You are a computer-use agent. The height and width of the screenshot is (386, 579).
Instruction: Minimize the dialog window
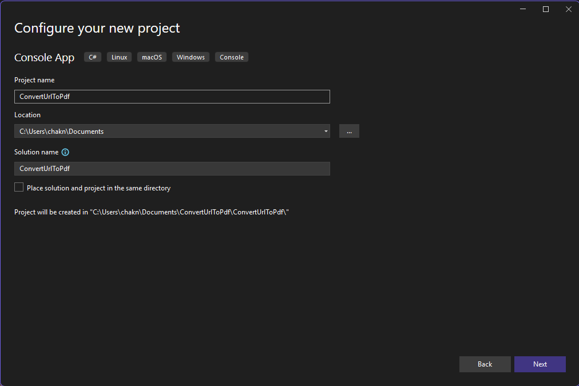[523, 9]
